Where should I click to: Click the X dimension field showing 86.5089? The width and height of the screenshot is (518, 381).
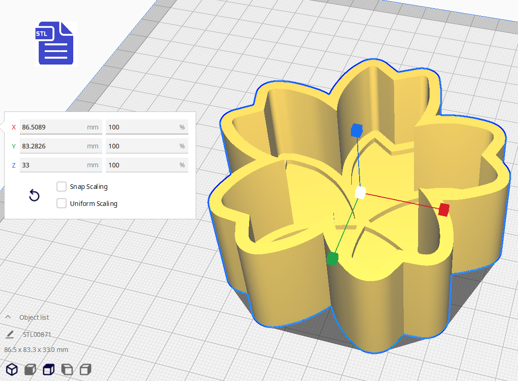tap(53, 127)
